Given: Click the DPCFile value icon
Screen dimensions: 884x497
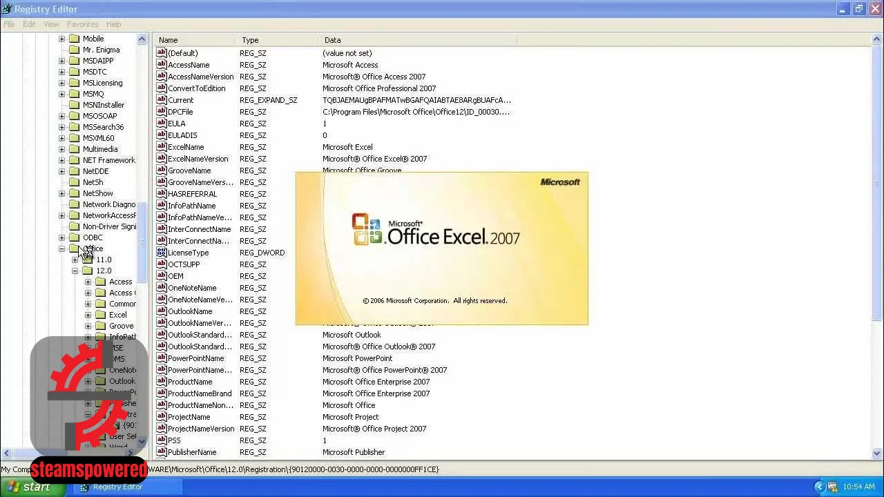Looking at the screenshot, I should point(162,111).
